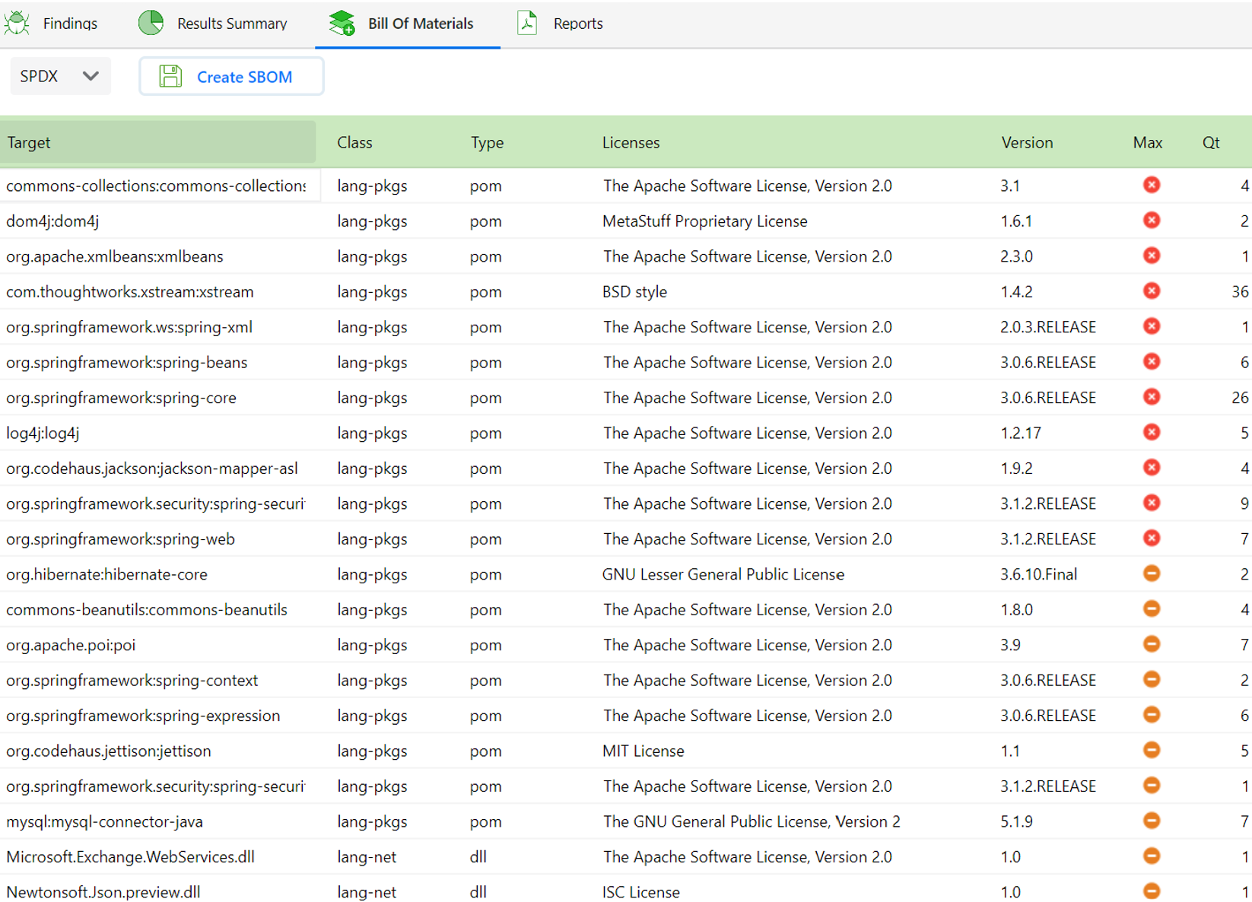Sort by the Max severity column header

click(x=1147, y=143)
